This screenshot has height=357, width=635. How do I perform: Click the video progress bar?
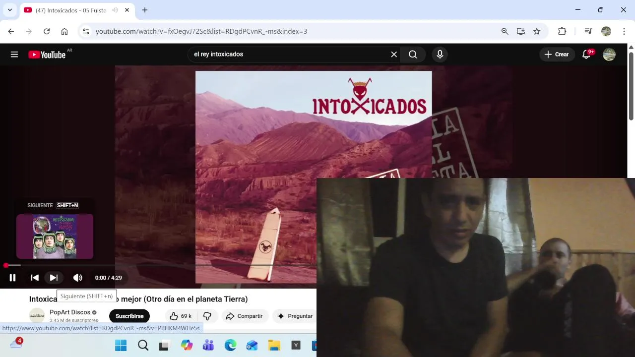158,266
